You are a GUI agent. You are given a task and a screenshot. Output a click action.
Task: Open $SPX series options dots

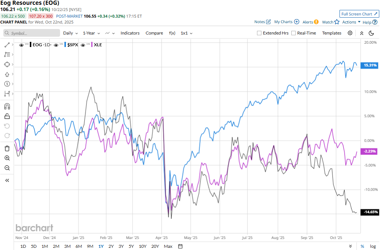click(x=61, y=44)
